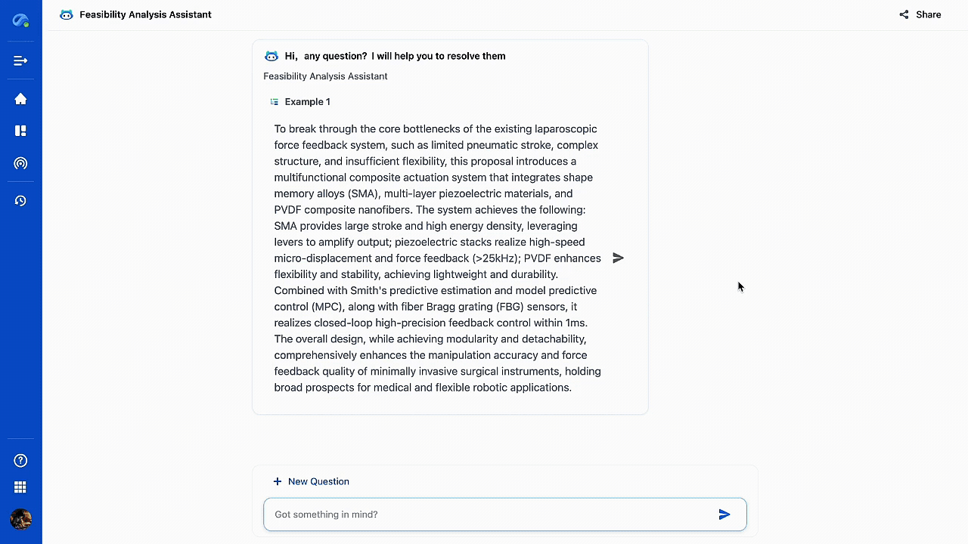Image resolution: width=968 pixels, height=544 pixels.
Task: Click the robot icon in the header
Action: pos(67,14)
